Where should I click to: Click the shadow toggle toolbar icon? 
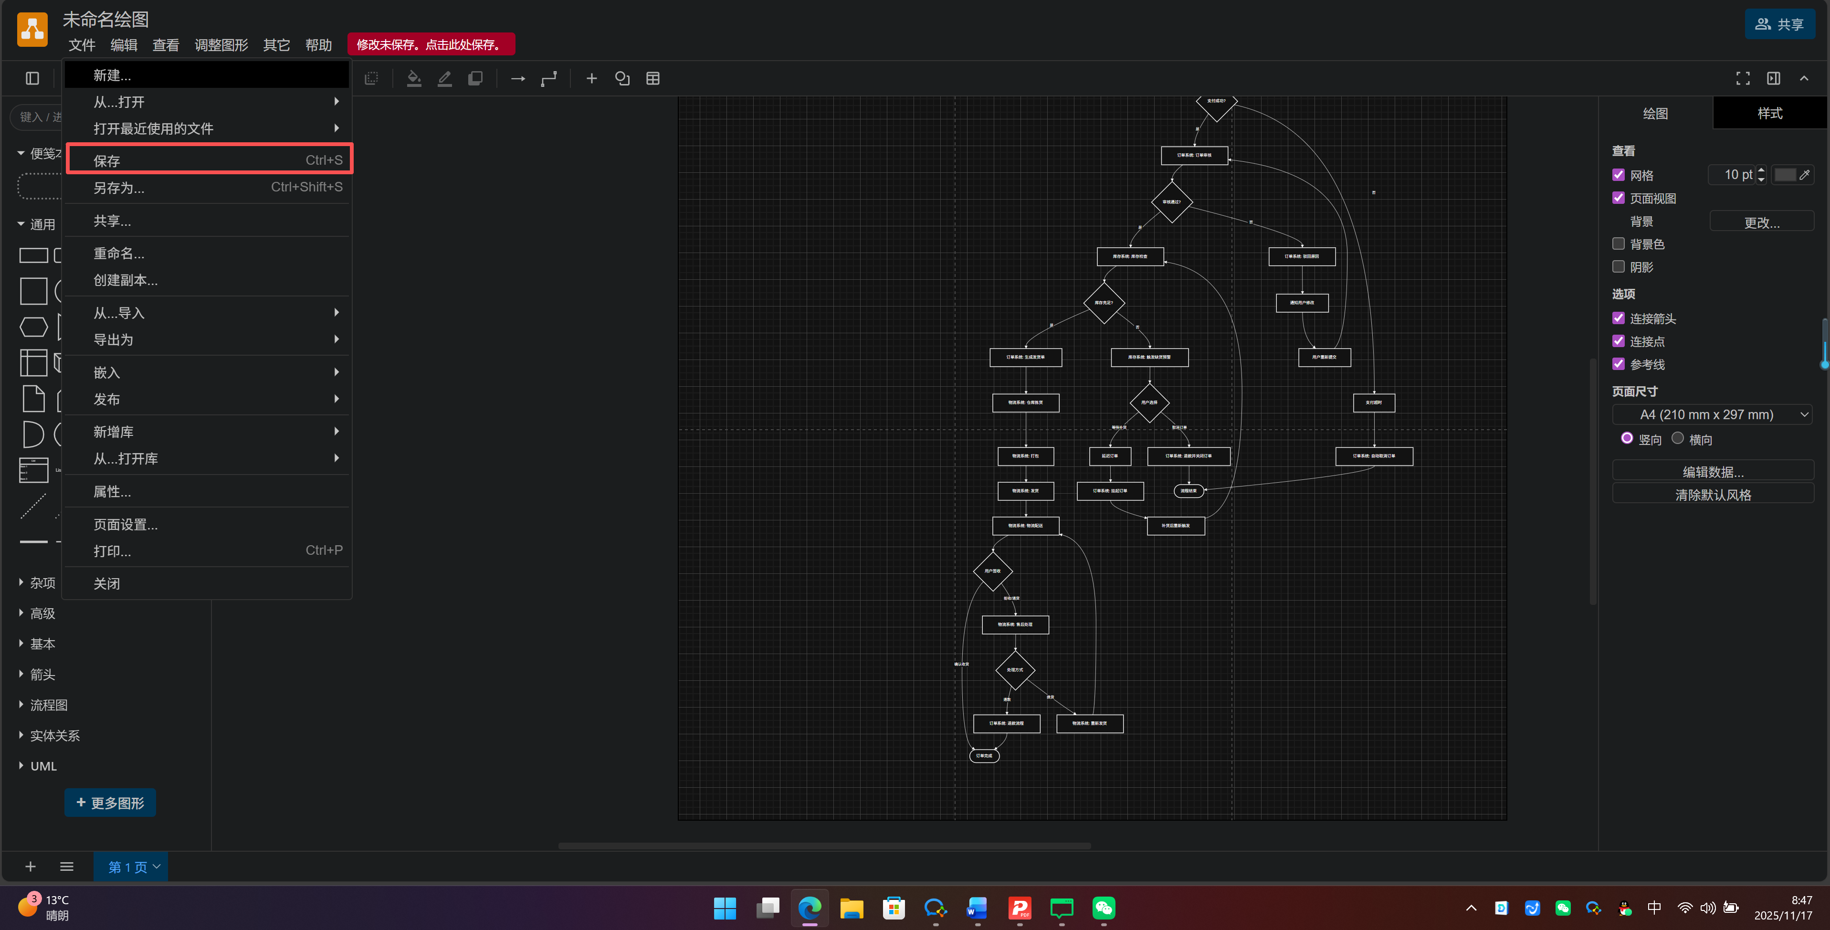(475, 78)
